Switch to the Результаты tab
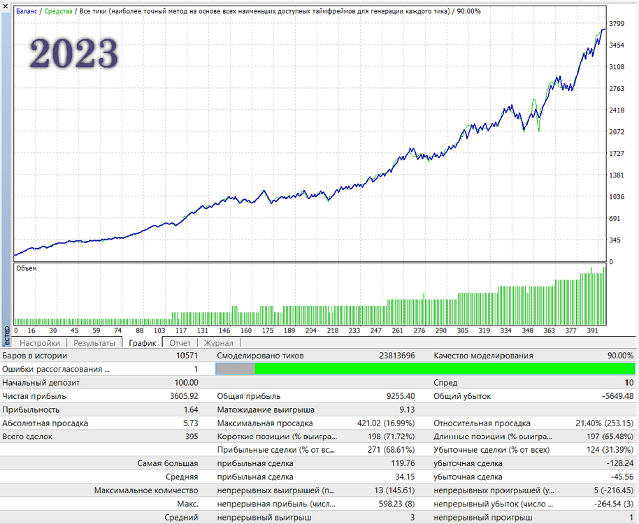This screenshot has width=639, height=524. tap(94, 343)
